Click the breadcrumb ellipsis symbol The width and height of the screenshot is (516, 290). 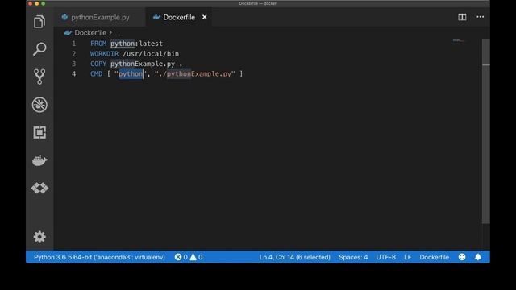point(118,33)
